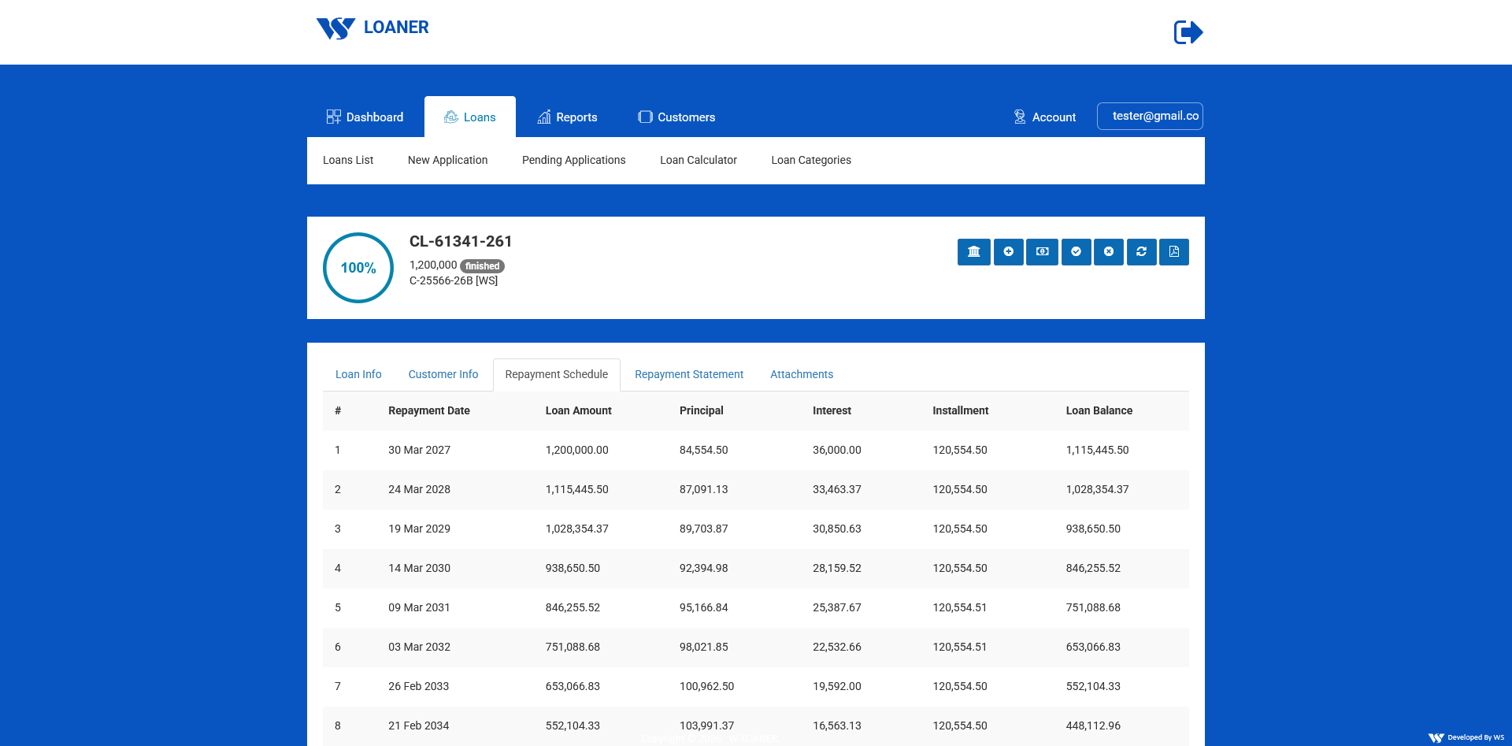Click repayment date 03 Mar 2032

pos(420,647)
